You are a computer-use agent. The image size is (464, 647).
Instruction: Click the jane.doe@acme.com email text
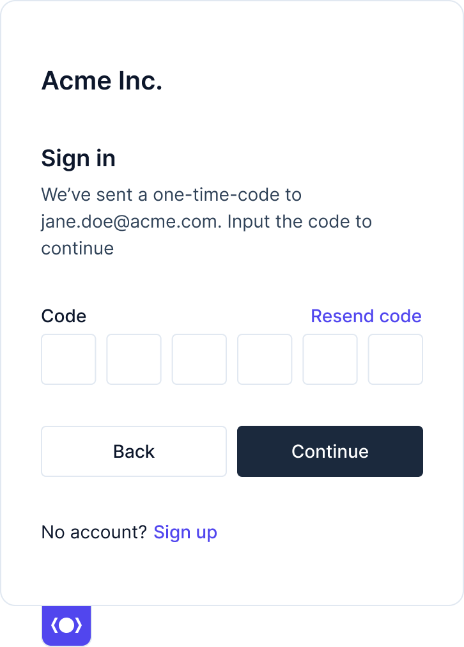(132, 222)
